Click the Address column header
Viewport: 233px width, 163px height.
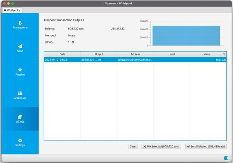click(135, 54)
